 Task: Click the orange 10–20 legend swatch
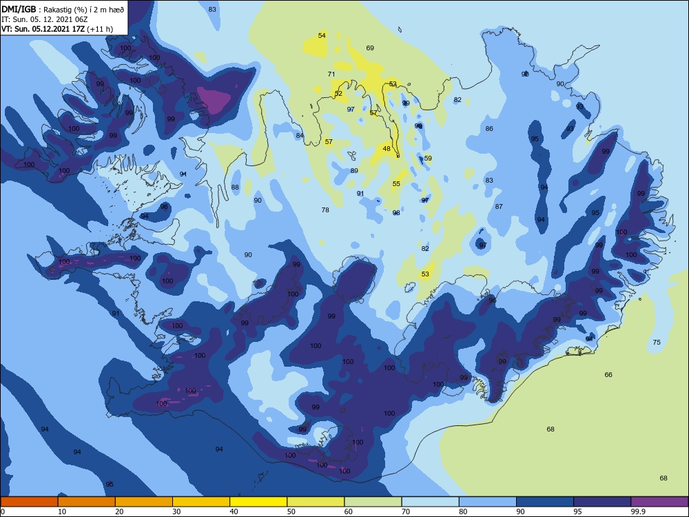[x=87, y=502]
